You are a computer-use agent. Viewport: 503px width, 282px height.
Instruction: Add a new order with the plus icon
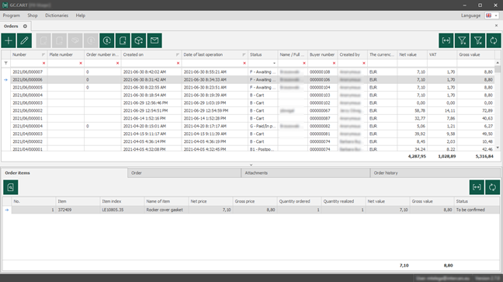point(9,40)
